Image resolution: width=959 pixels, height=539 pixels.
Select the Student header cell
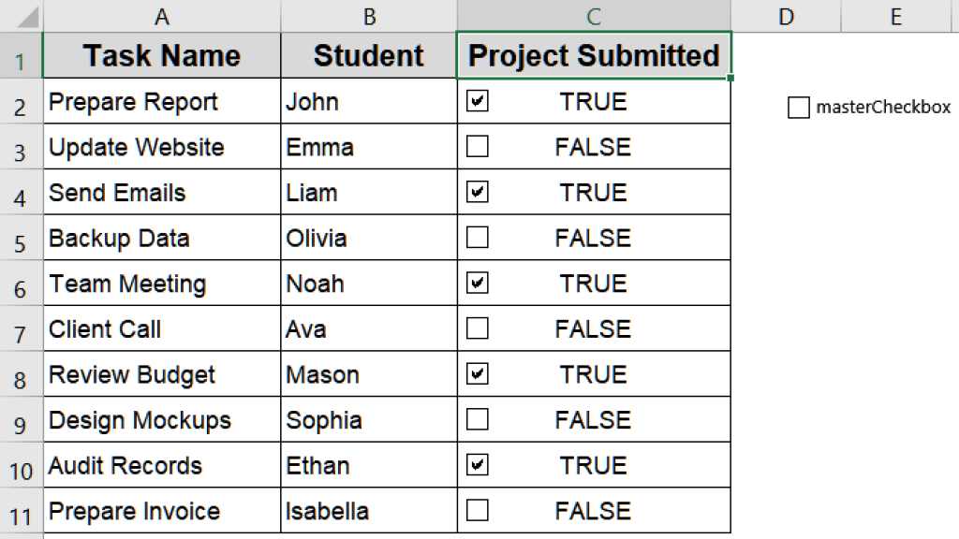pos(369,55)
